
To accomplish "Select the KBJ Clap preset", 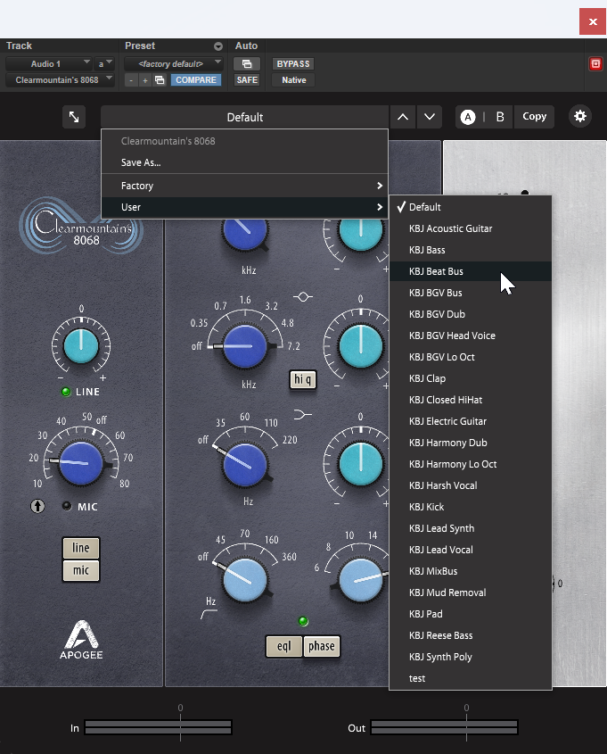I will tap(470, 378).
